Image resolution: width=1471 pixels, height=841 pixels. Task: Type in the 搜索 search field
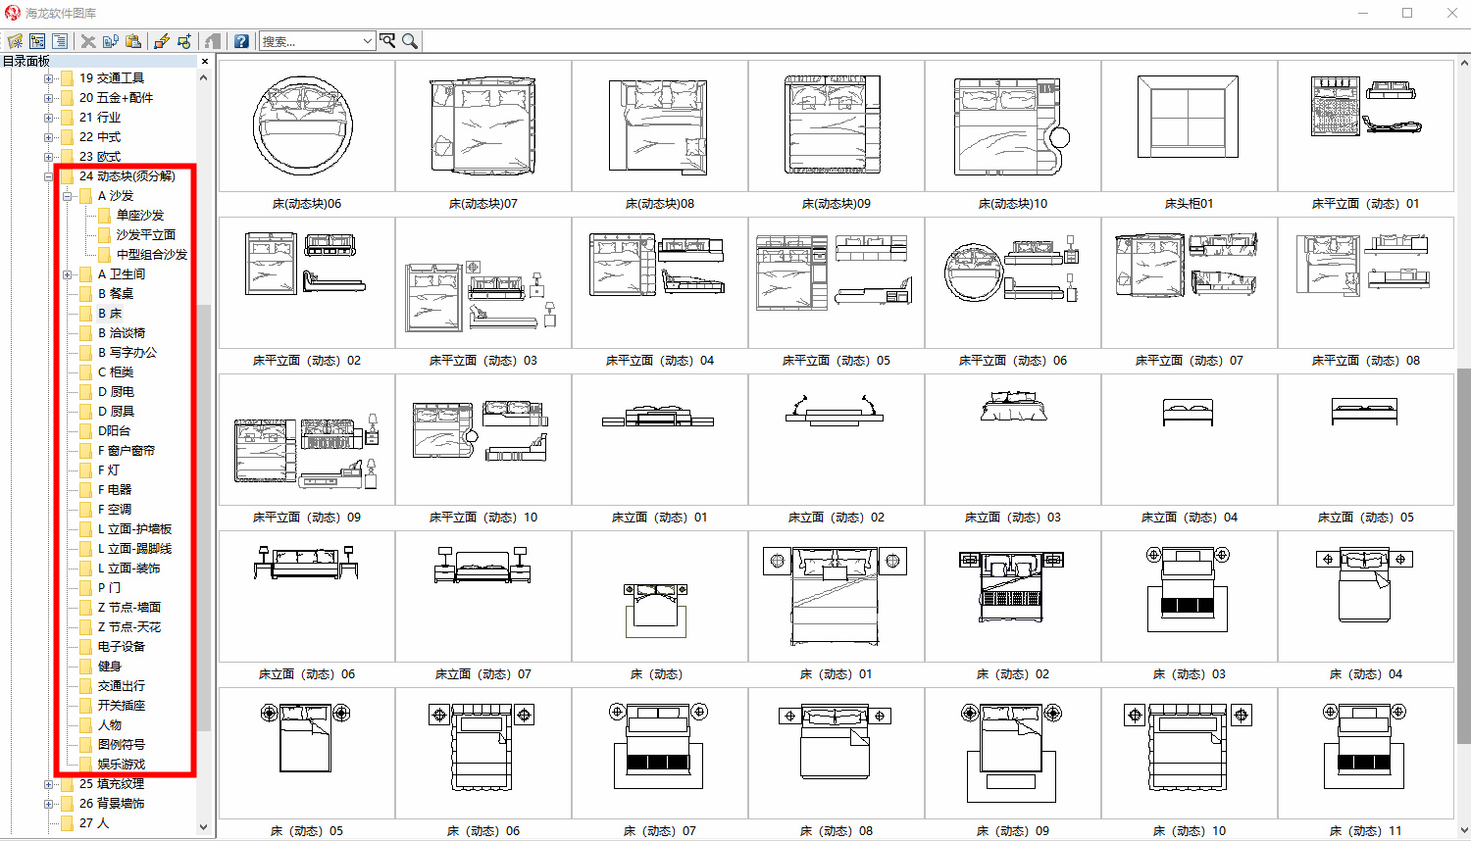click(309, 41)
